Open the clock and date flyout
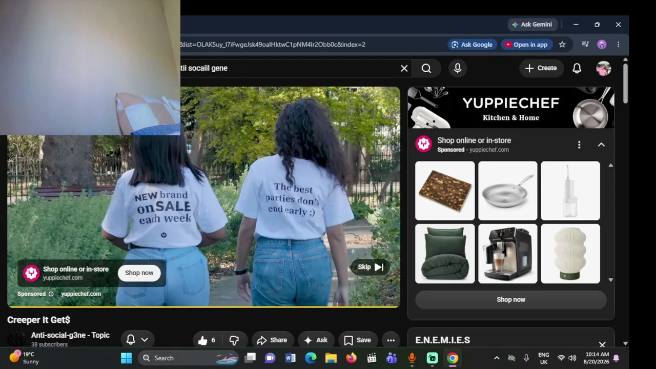The image size is (656, 369). 597,358
